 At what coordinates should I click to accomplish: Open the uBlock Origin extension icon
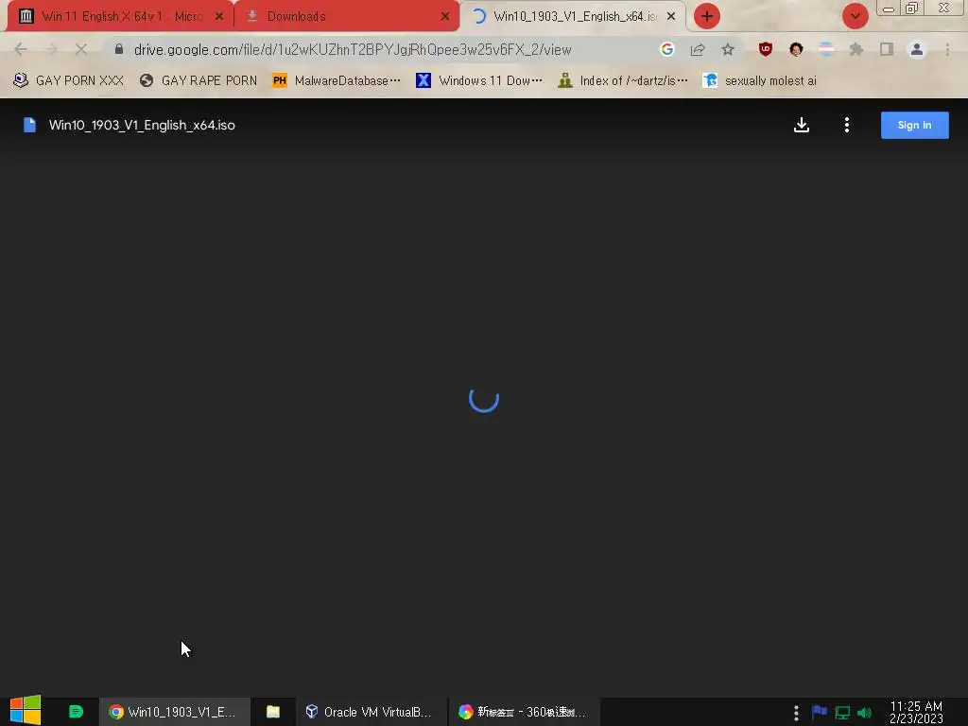point(766,49)
